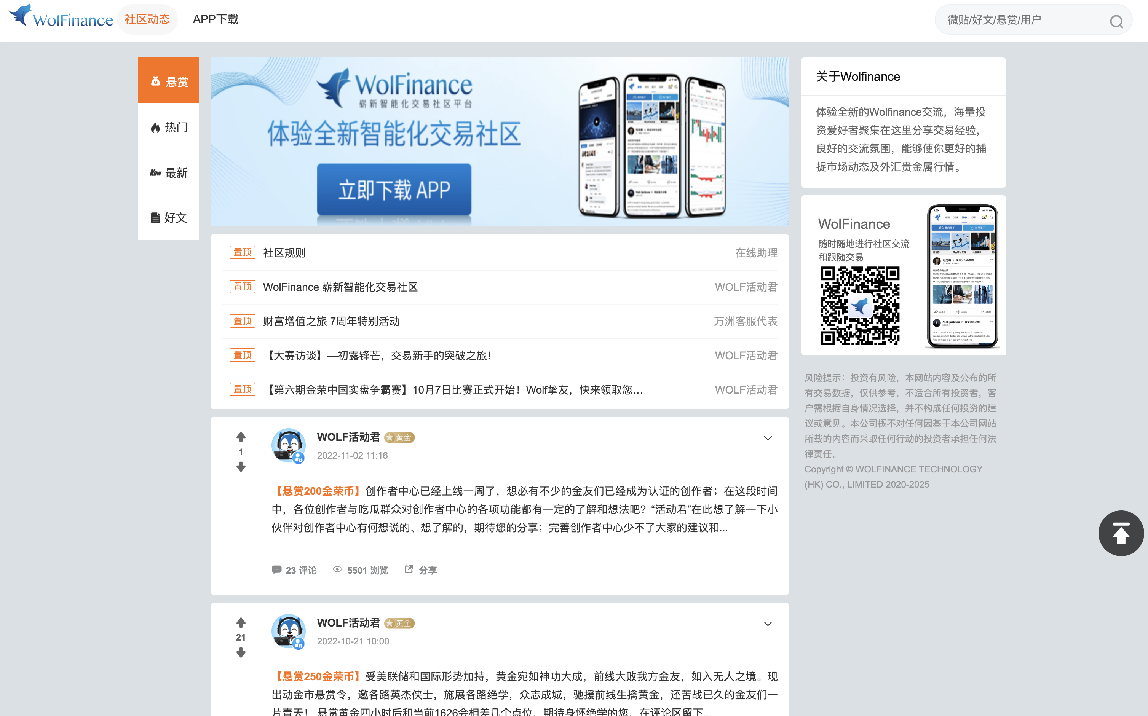Upvote the 2022-11-02 WOLF活动君 post
The height and width of the screenshot is (716, 1148).
[x=241, y=437]
